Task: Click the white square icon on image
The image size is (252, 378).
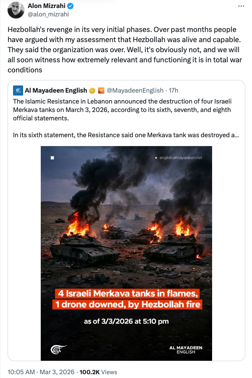Action: (53, 158)
